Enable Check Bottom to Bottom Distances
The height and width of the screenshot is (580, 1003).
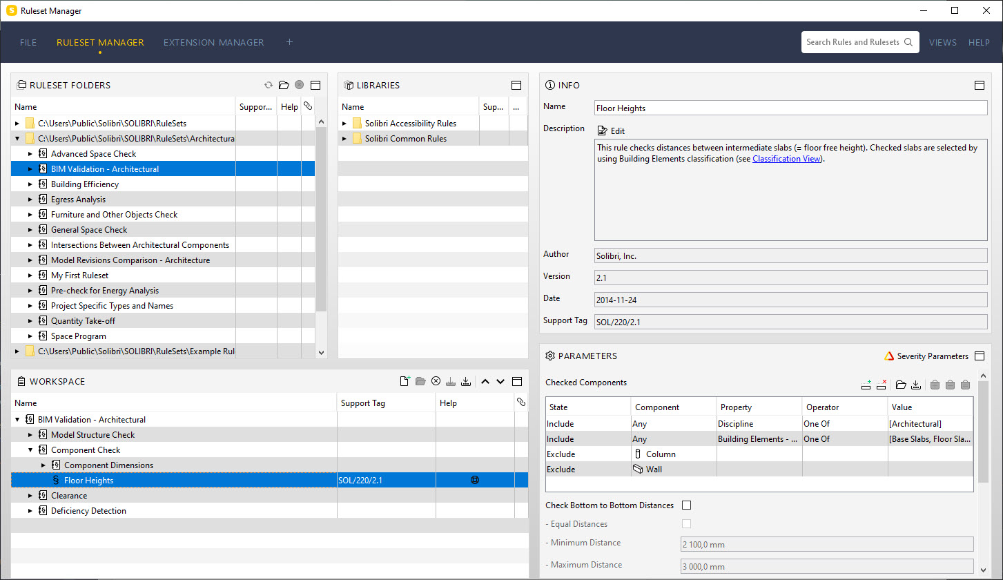tap(686, 505)
